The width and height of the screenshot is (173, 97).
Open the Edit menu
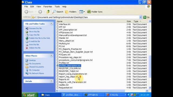click(32, 6)
